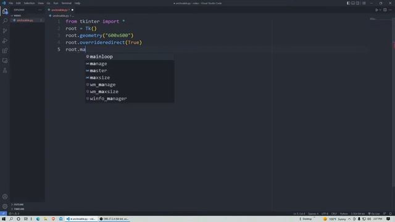Open the Explorer view in the activity bar
Viewport: 395px width, 222px height.
click(x=5, y=11)
